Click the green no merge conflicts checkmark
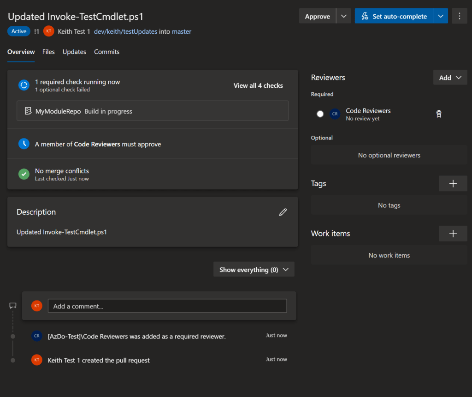This screenshot has height=397, width=472. pyautogui.click(x=24, y=174)
